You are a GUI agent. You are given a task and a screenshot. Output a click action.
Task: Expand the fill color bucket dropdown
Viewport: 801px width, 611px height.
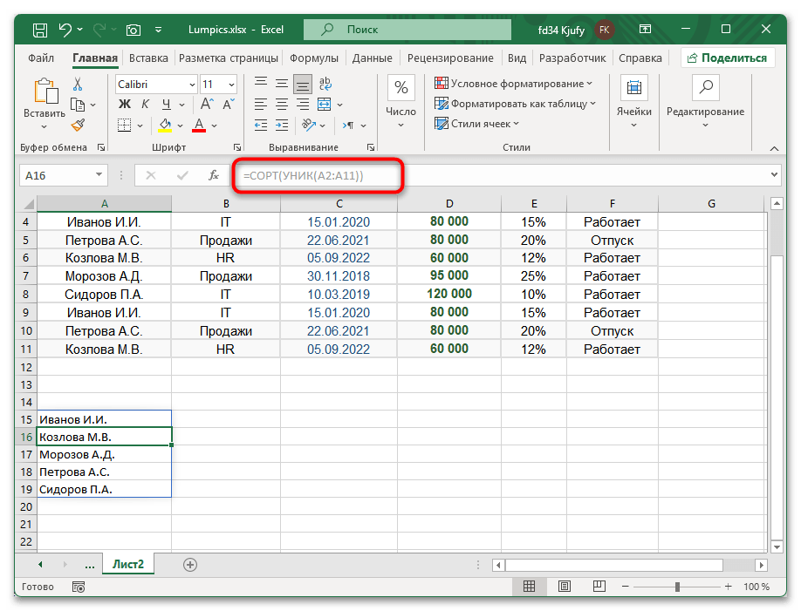pyautogui.click(x=180, y=125)
